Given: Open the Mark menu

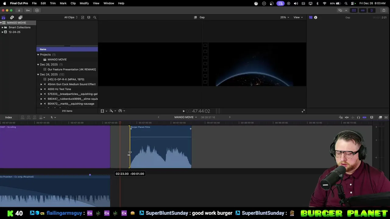Looking at the screenshot, I should (63, 3).
